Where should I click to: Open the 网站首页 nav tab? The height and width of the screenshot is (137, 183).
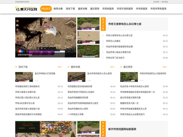[x=46, y=9]
